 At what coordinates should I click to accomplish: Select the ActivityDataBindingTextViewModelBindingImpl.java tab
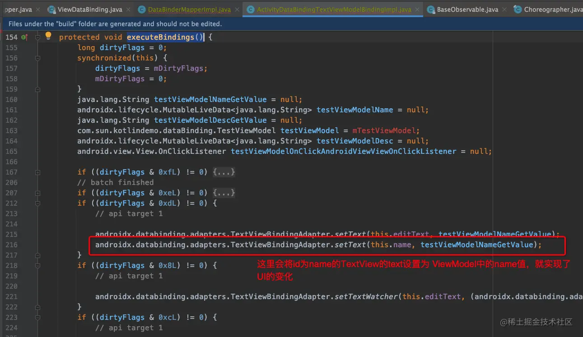coord(333,9)
